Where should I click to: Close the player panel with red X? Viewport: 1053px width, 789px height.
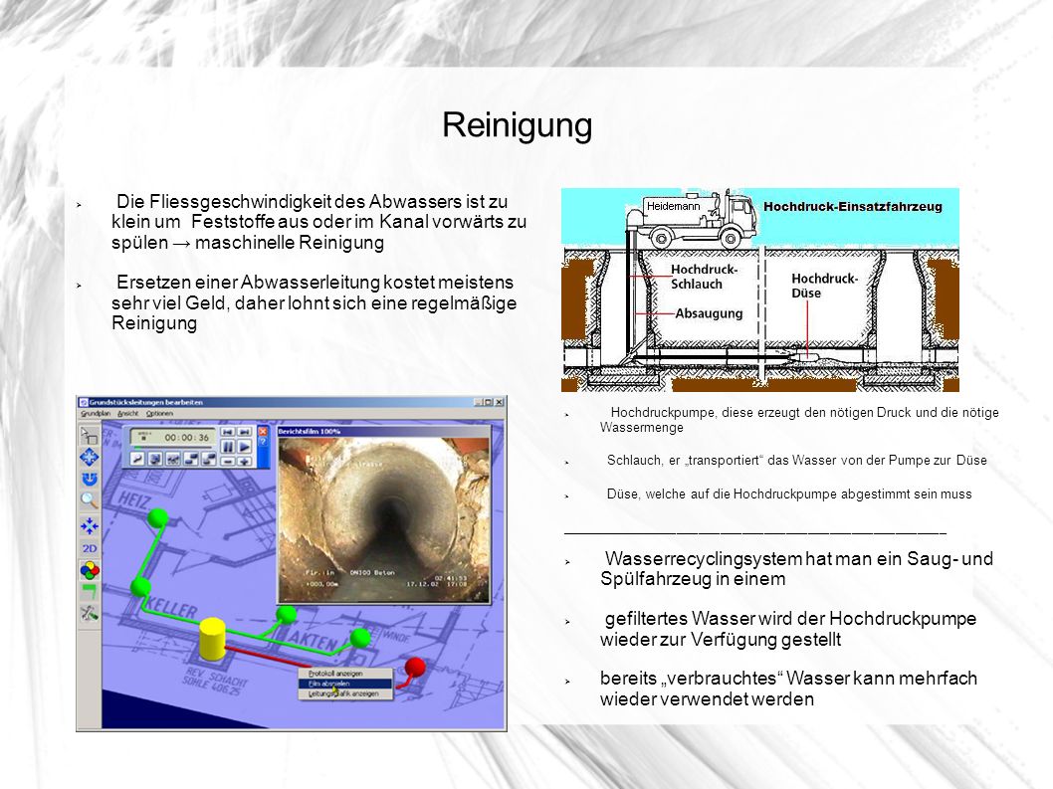click(263, 431)
